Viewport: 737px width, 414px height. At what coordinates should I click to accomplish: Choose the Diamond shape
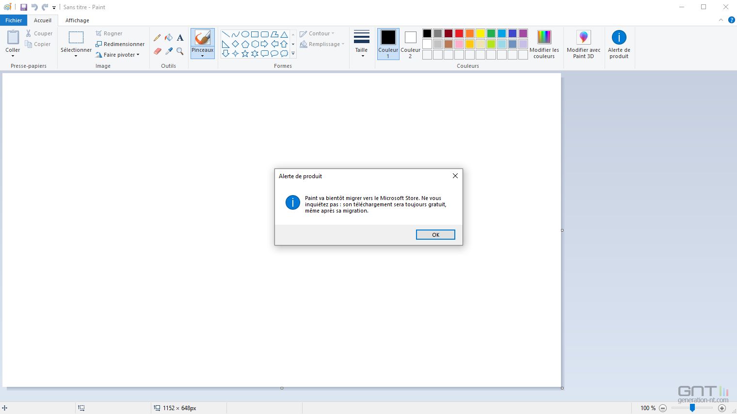tap(236, 44)
